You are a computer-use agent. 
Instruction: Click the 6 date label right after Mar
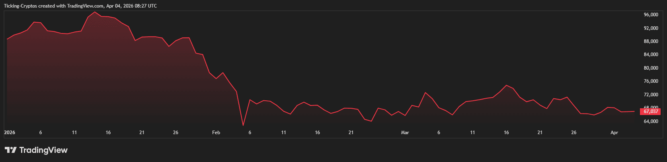439,133
